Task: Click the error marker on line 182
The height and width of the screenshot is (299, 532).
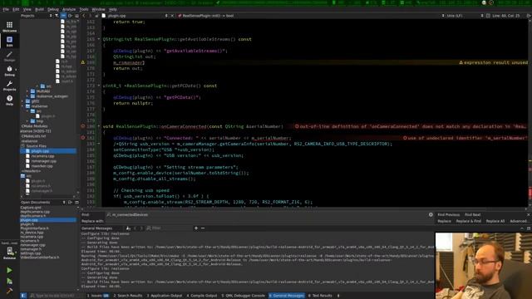Action: 83,138
